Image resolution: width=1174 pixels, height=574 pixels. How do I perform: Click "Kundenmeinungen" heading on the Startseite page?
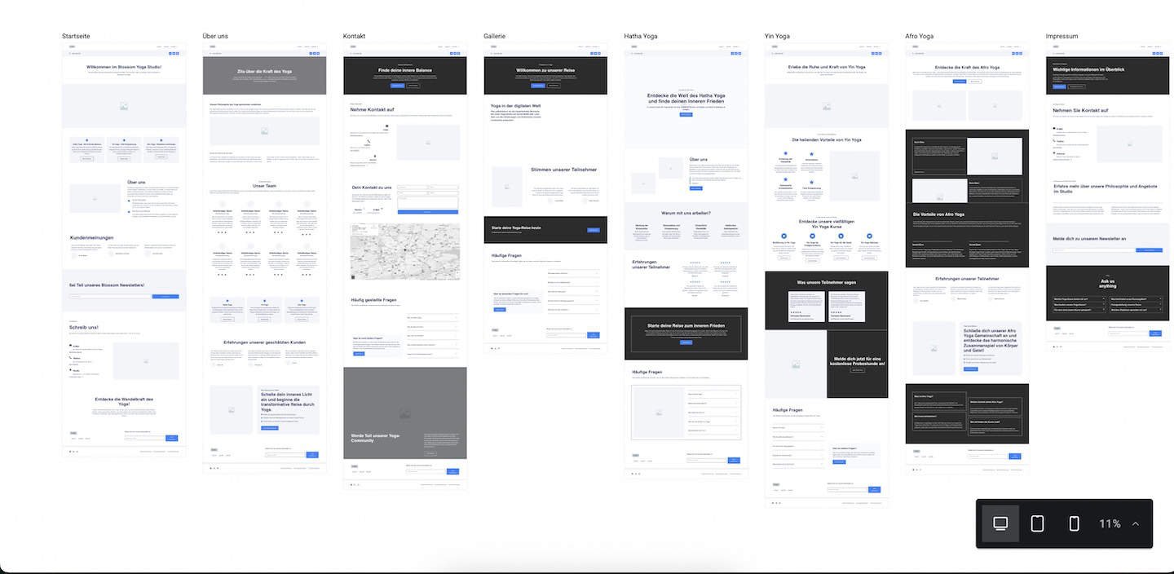(x=92, y=238)
